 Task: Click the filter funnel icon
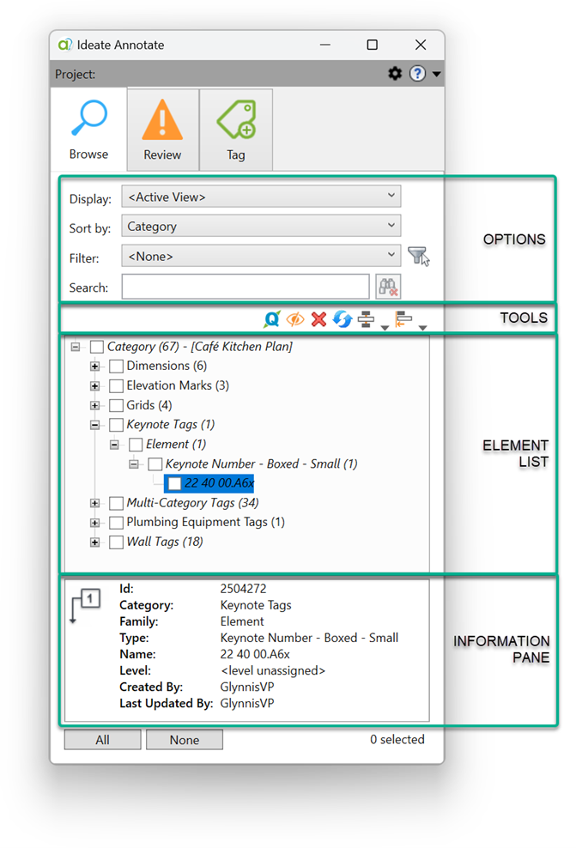point(418,256)
